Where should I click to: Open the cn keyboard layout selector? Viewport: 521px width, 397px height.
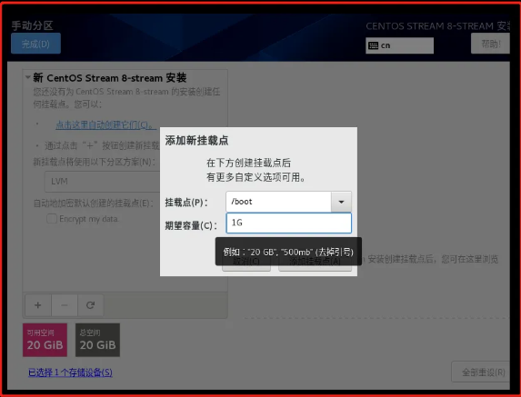coord(399,45)
